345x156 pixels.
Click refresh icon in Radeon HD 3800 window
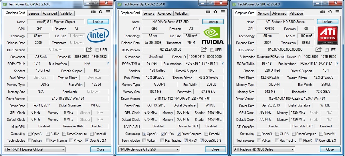pyautogui.click(x=330, y=12)
